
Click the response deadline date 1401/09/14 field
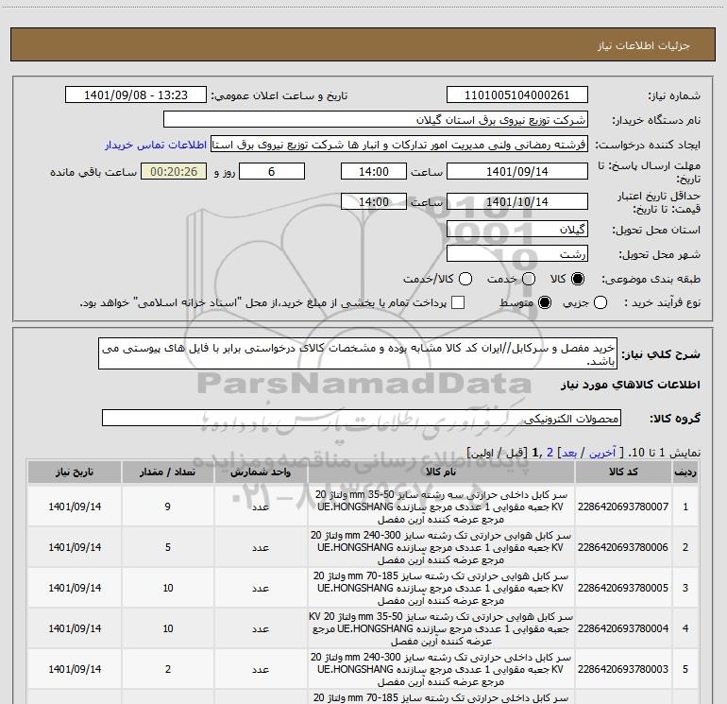517,171
